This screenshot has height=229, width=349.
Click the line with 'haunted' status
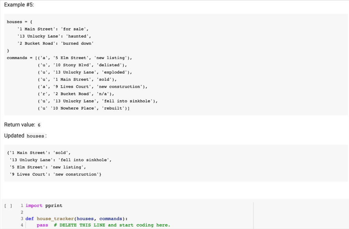pyautogui.click(x=54, y=36)
